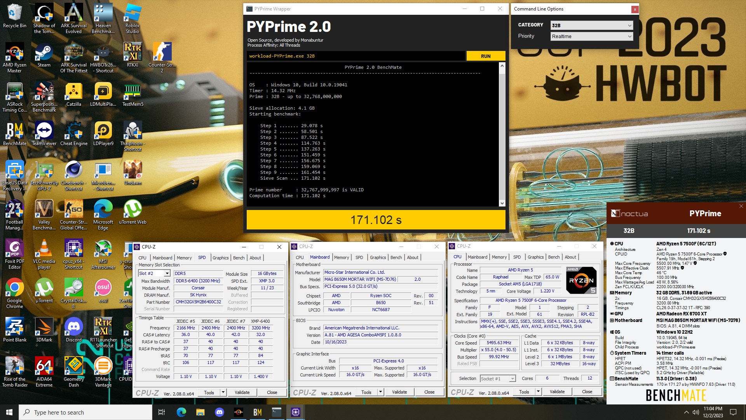The width and height of the screenshot is (746, 420).
Task: Launch BenchMate desktop icon
Action: point(15,134)
